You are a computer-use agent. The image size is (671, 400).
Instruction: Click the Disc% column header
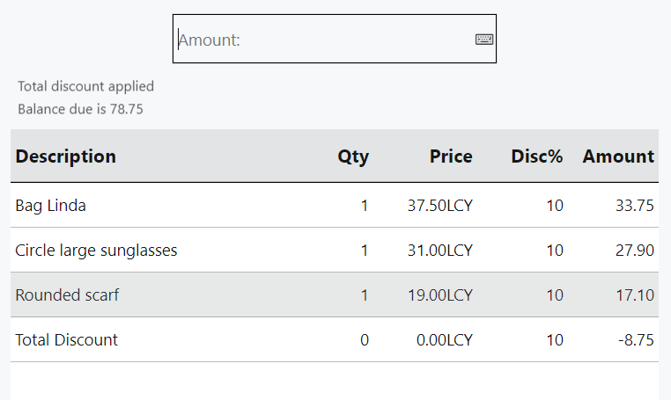tap(536, 156)
